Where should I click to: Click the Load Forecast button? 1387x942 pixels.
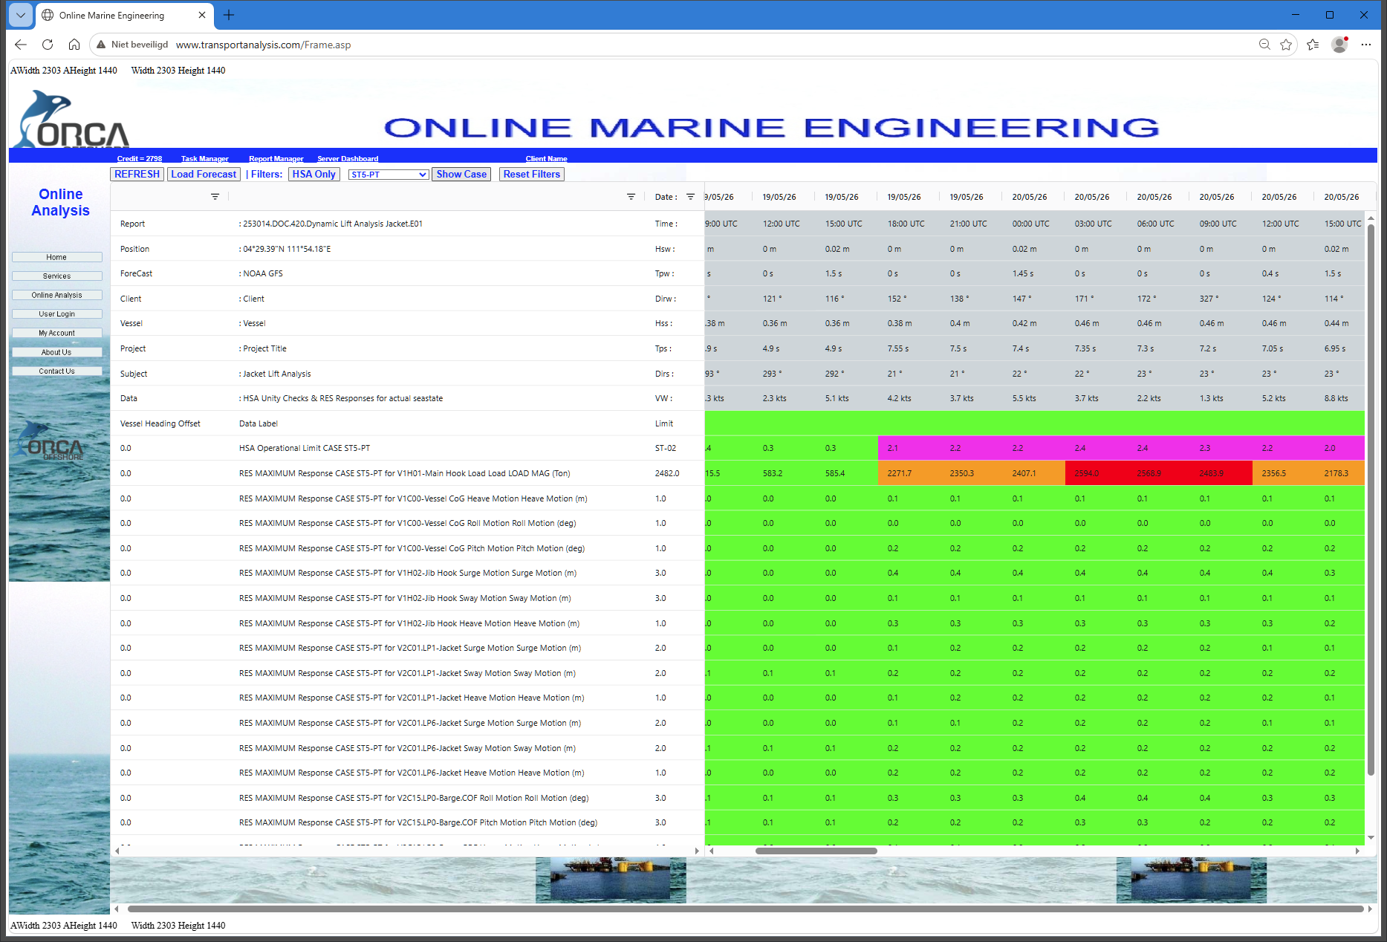pyautogui.click(x=204, y=174)
